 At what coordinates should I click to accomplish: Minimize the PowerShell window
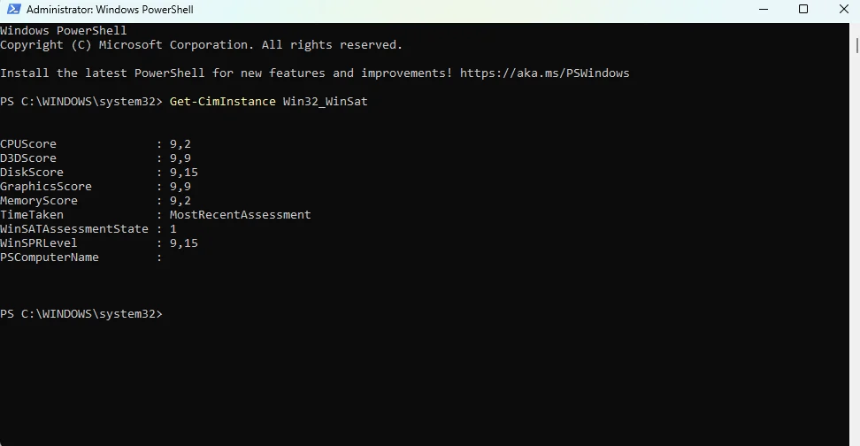764,10
